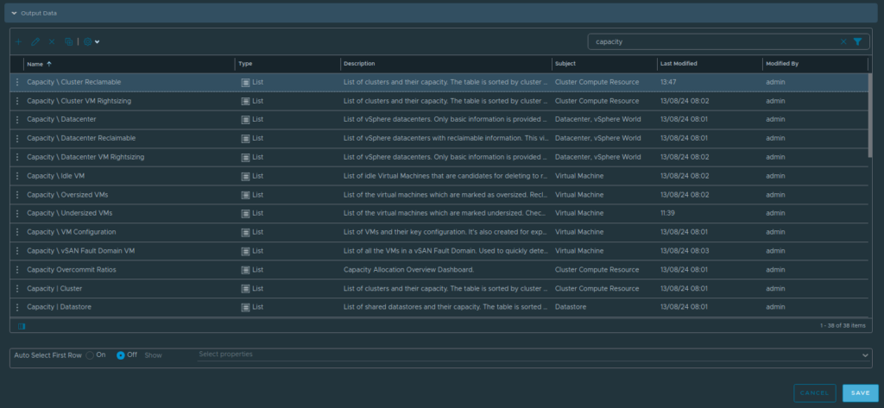This screenshot has height=408, width=884.
Task: Click List type icon for Capacity Overcommit Ratios
Action: (245, 270)
